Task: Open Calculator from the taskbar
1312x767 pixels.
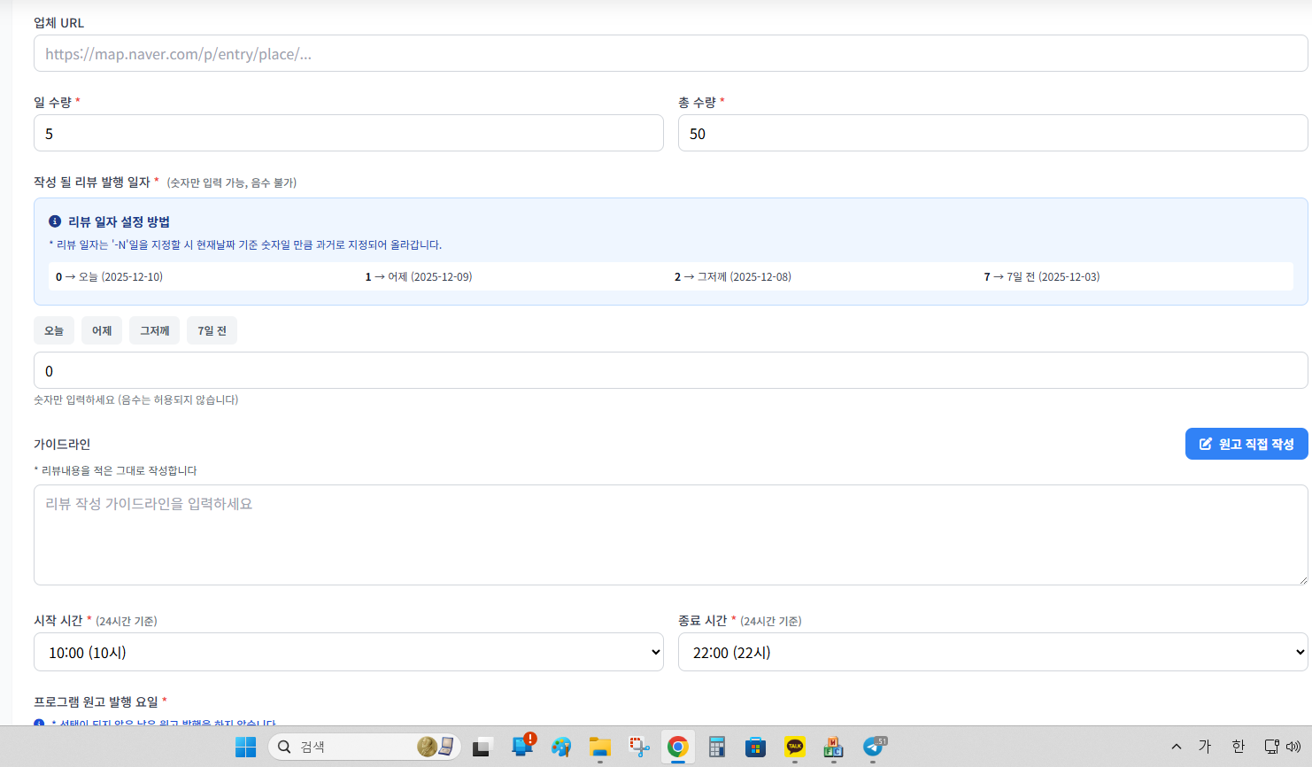Action: click(717, 747)
